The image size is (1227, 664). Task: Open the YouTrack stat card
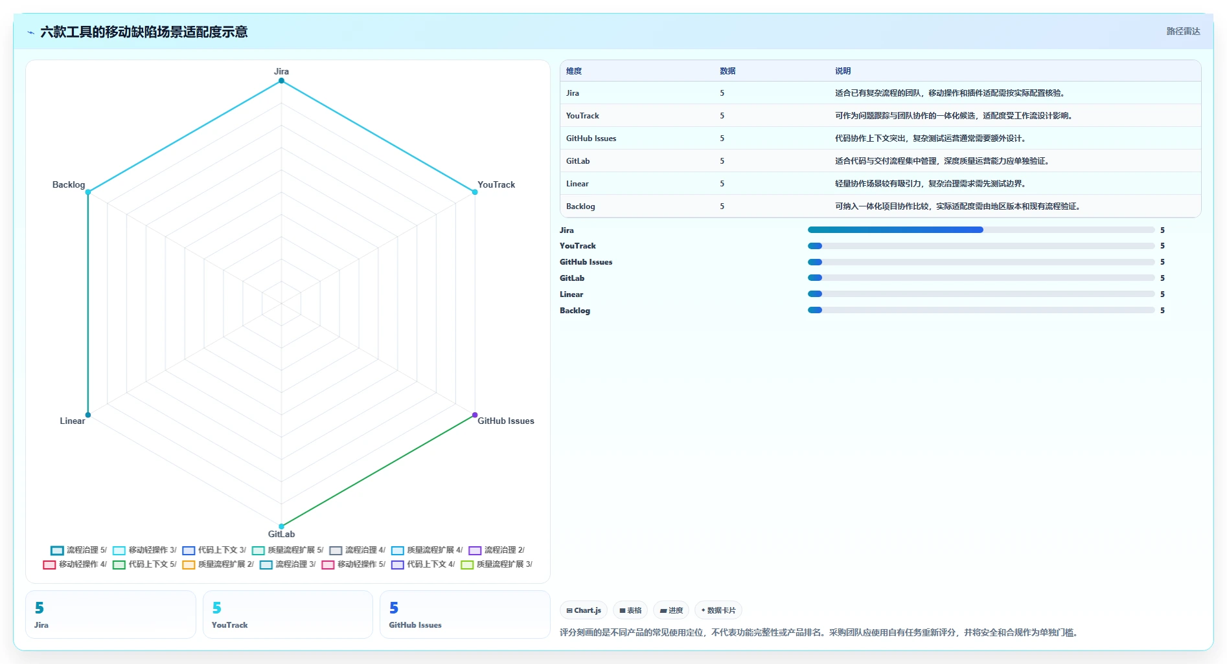(x=288, y=615)
